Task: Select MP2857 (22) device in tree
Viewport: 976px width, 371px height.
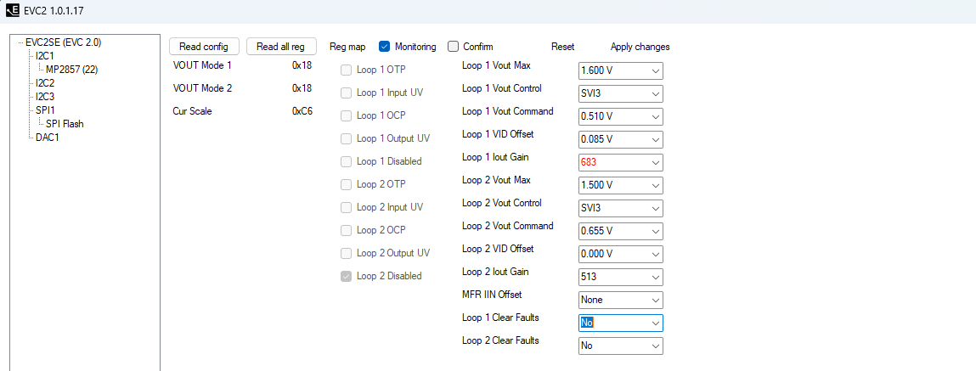Action: click(71, 70)
